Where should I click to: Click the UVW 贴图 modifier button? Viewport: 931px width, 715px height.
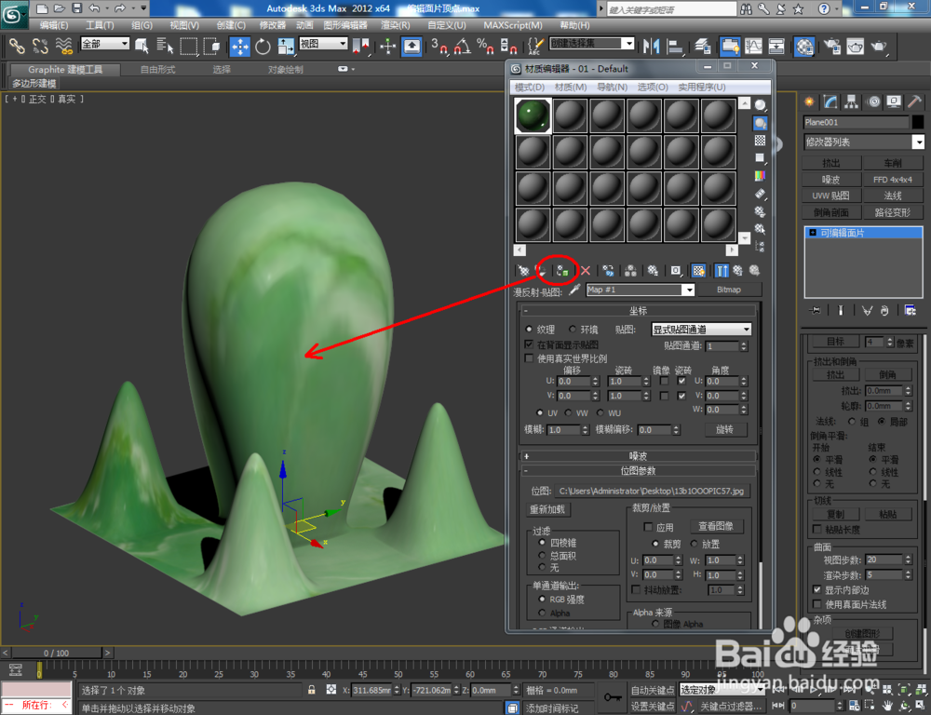pyautogui.click(x=830, y=196)
